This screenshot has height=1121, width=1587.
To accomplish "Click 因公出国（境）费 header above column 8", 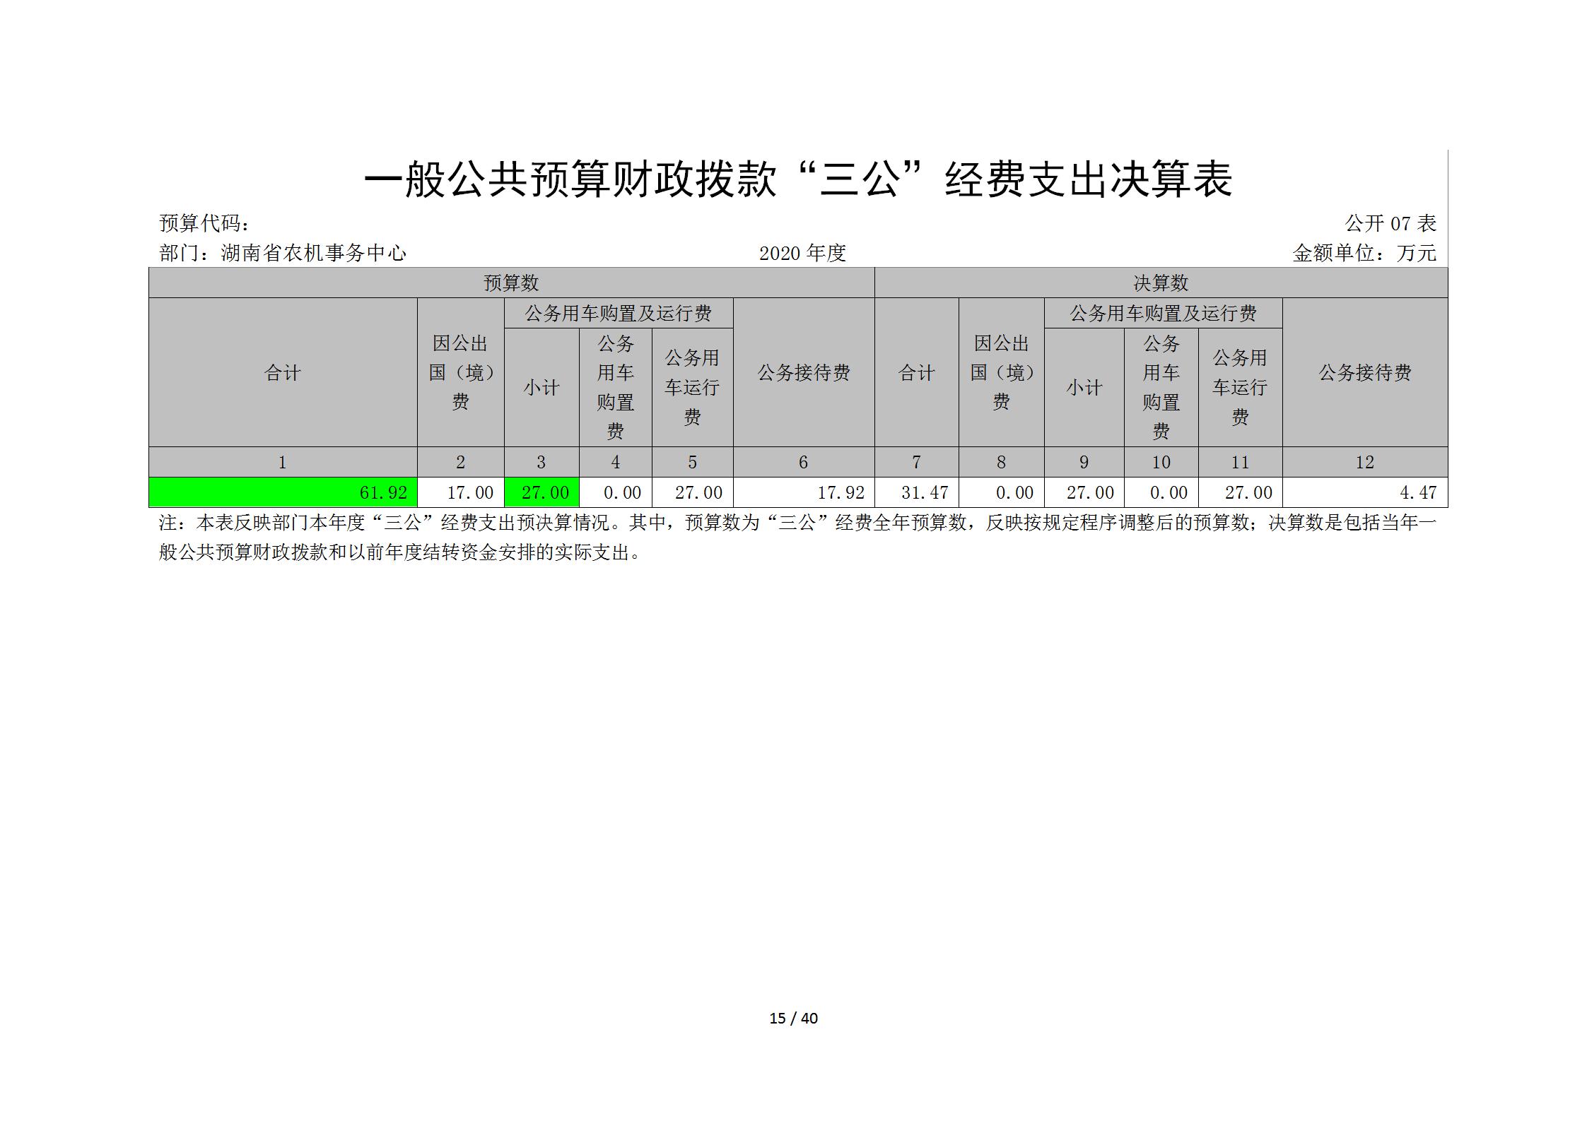I will pos(1001,372).
